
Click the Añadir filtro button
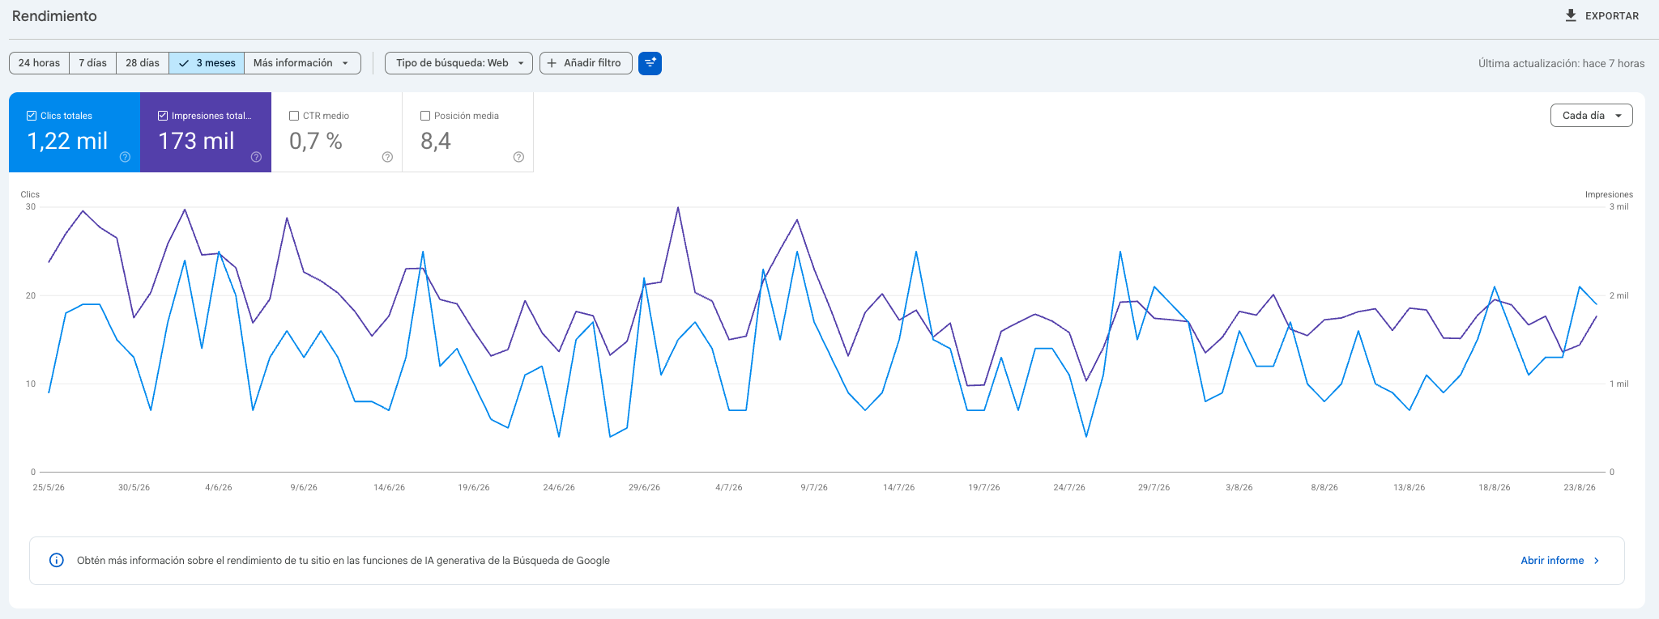tap(586, 63)
